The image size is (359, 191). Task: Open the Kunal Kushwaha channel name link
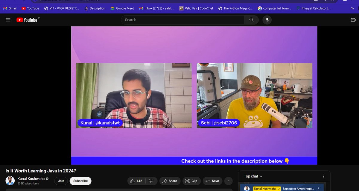point(31,179)
